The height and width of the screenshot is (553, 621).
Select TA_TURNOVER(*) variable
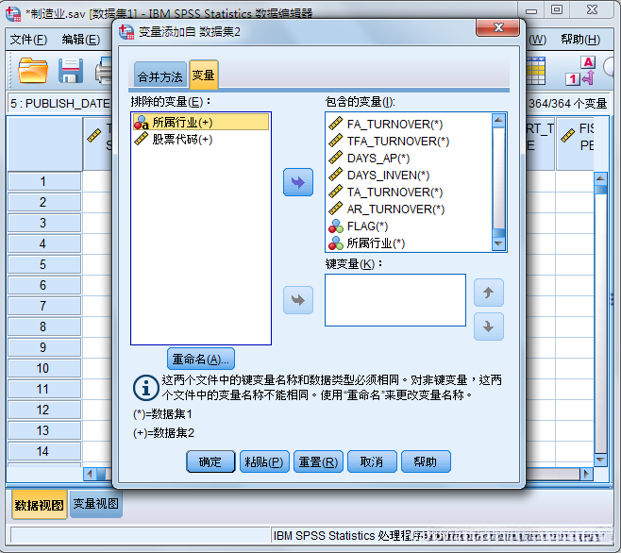point(409,193)
